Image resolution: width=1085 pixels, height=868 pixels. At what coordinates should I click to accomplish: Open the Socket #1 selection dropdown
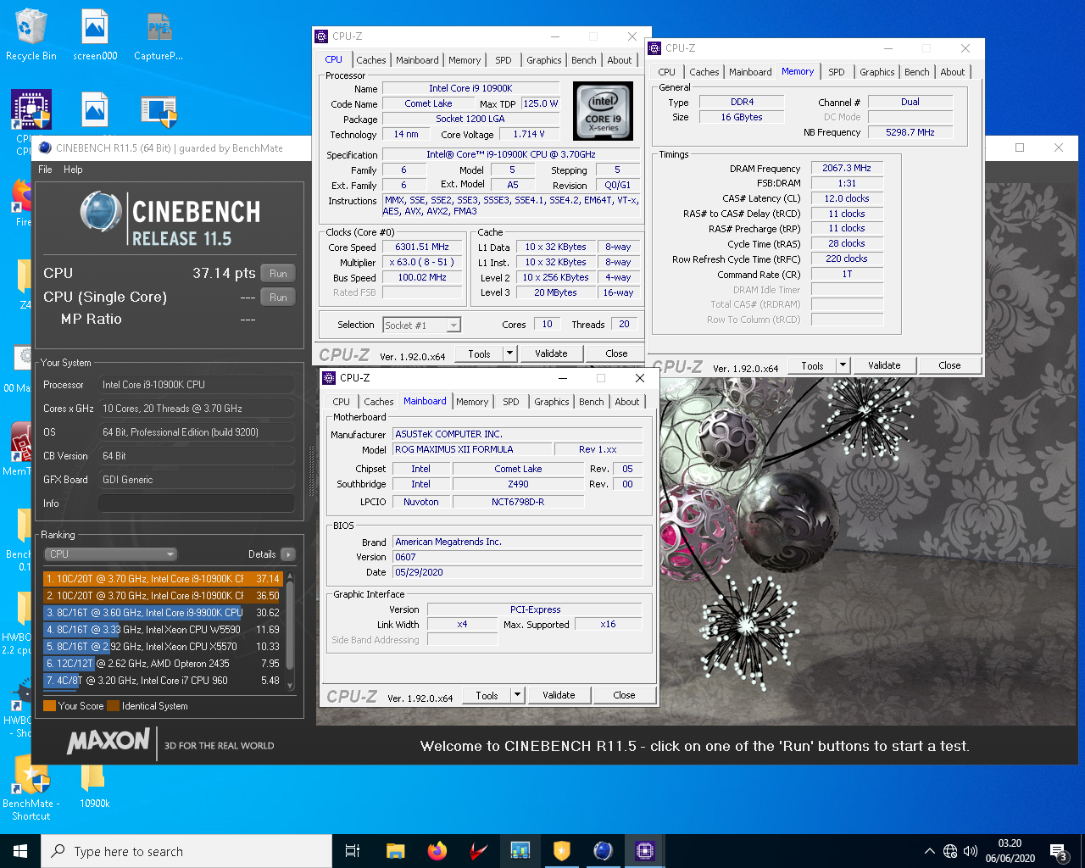point(421,325)
